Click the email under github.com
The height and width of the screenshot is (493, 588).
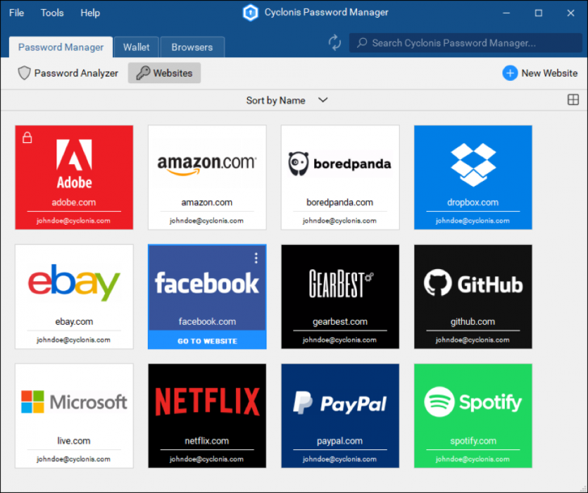pos(472,340)
